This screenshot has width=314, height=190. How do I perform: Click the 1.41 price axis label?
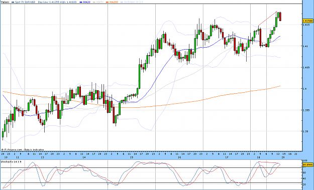[305, 46]
